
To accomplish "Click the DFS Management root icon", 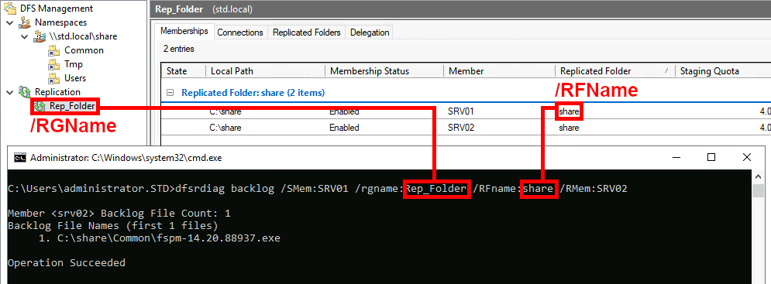I will [9, 9].
